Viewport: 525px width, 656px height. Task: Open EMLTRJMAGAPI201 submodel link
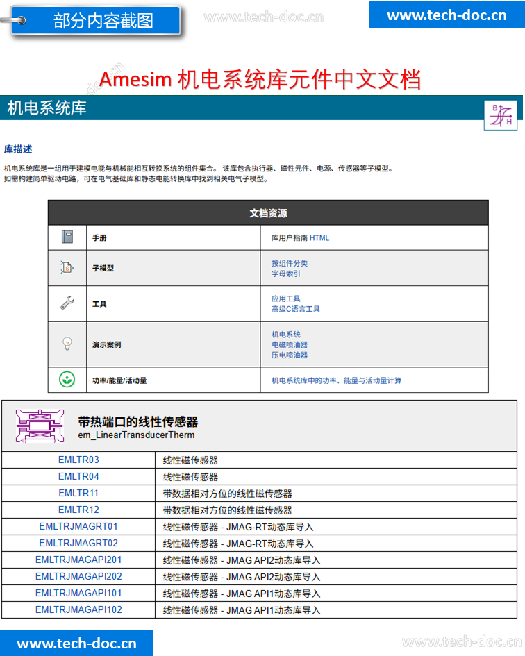[x=78, y=560]
